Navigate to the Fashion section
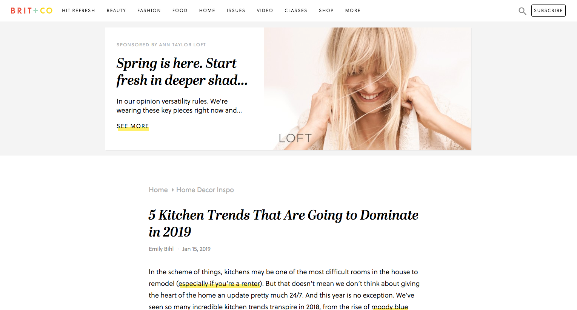The image size is (577, 310). pos(149,11)
